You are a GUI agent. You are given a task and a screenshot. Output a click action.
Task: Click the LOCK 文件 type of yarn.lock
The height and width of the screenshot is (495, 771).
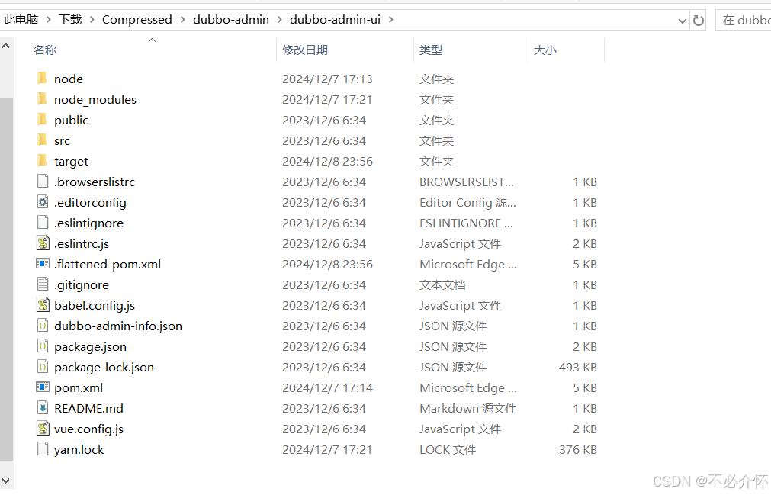pyautogui.click(x=448, y=450)
